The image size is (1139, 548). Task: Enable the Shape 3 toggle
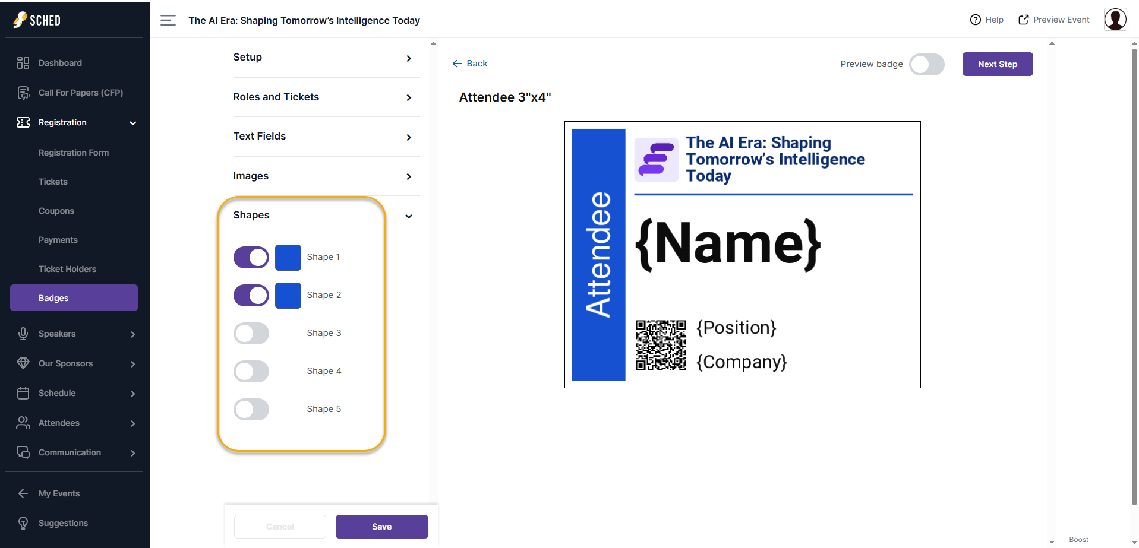coord(251,334)
